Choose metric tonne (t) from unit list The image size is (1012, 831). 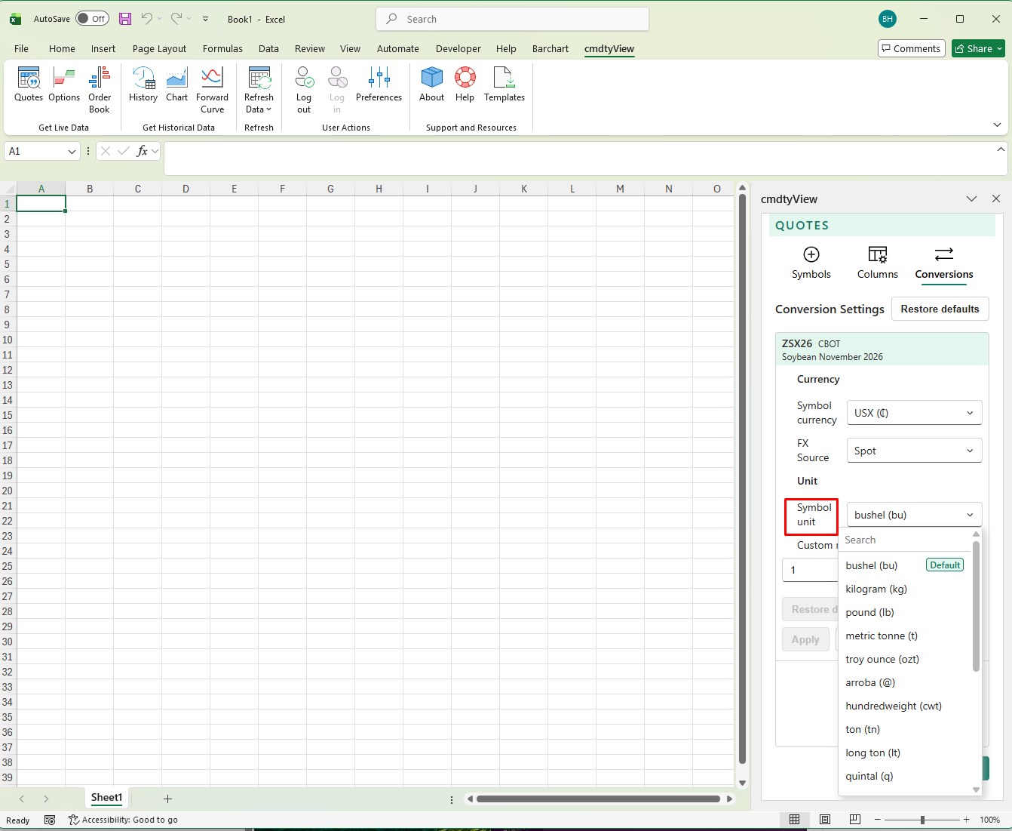click(882, 636)
